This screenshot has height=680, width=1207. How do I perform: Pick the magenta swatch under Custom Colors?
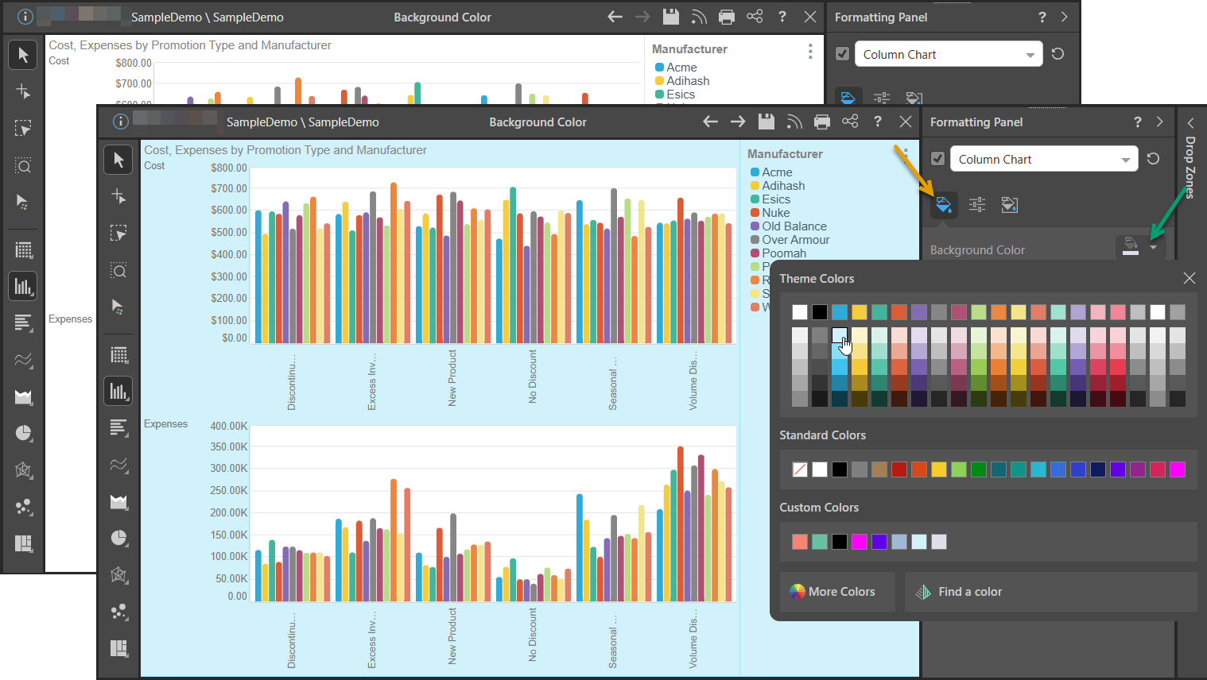click(860, 542)
